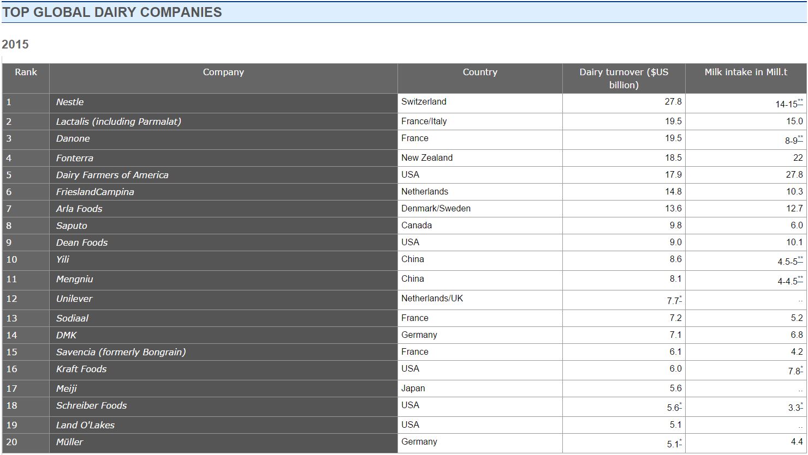
Task: Click Nestle's 27.8 turnover value
Action: (673, 102)
